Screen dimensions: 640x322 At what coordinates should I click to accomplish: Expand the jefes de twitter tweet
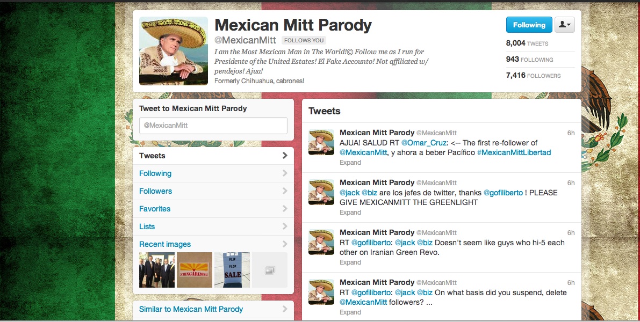point(350,213)
